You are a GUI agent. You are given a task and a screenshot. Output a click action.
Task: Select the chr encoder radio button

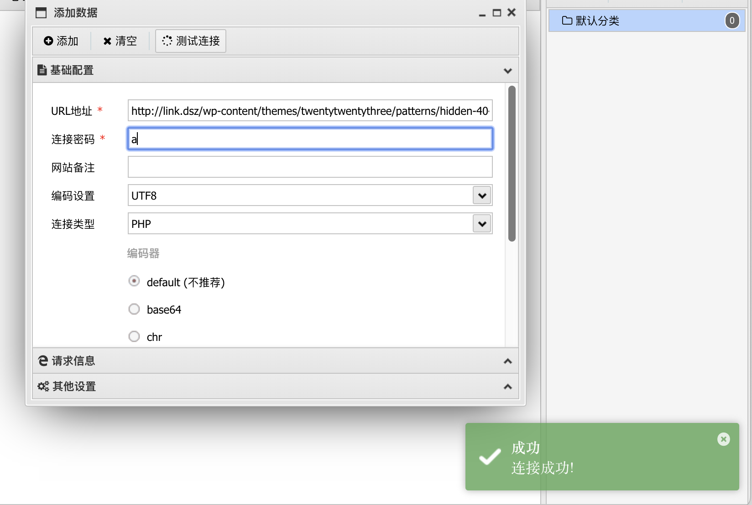tap(134, 337)
